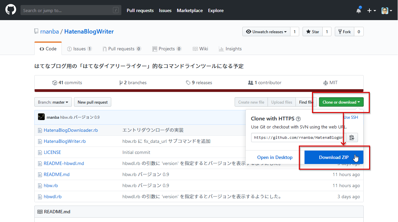View the MIT license

click(x=330, y=82)
